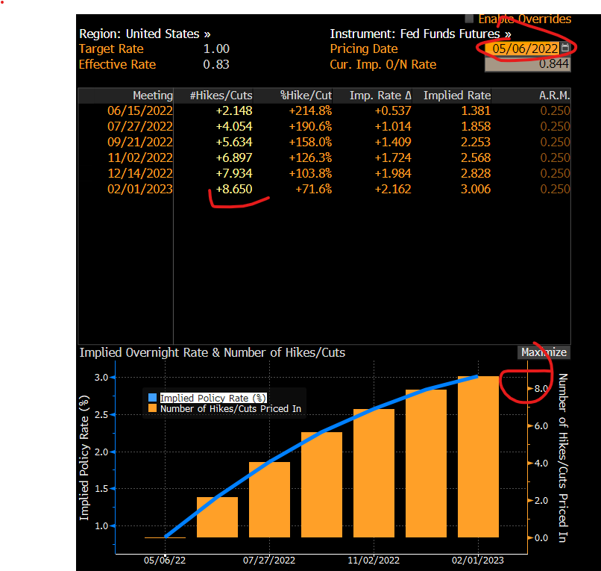Screen dimensions: 601x571
Task: Select the 11/02/2022 meeting row
Action: click(x=324, y=157)
